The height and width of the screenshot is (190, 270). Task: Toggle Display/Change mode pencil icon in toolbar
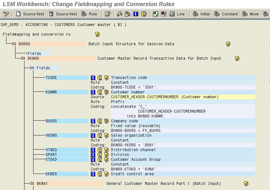6,14
